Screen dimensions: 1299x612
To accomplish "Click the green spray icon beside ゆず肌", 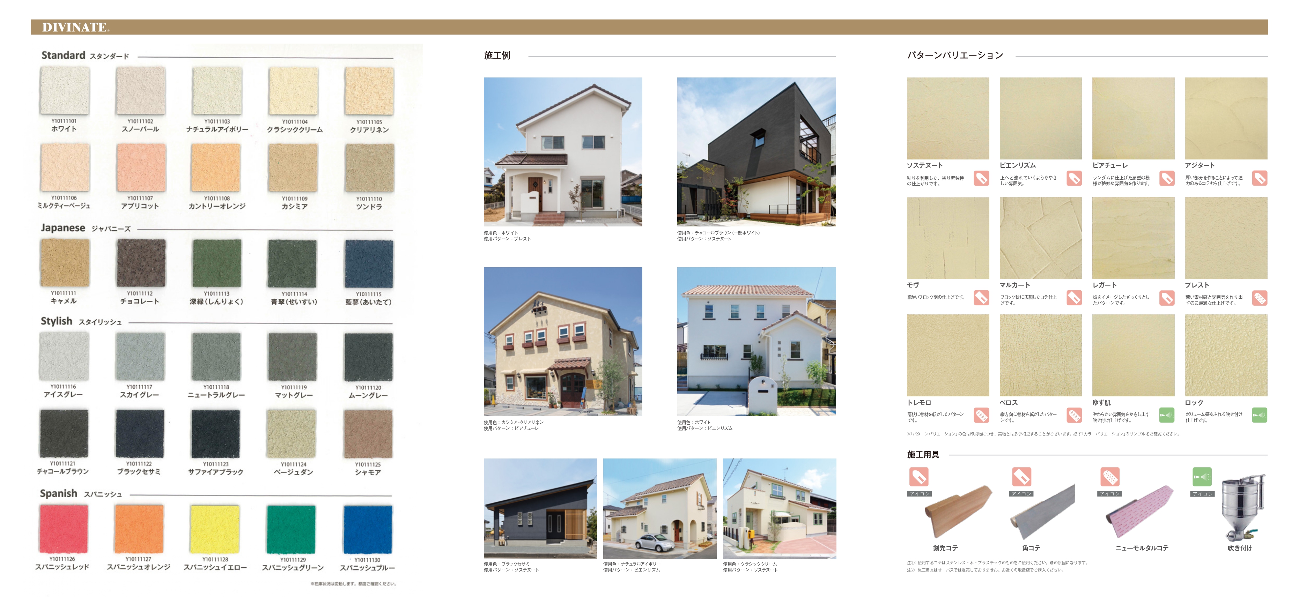I will pos(1166,416).
